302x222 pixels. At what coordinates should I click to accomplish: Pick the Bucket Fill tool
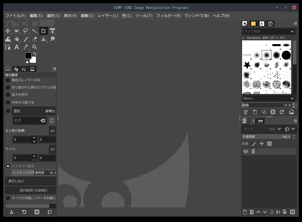[17, 39]
